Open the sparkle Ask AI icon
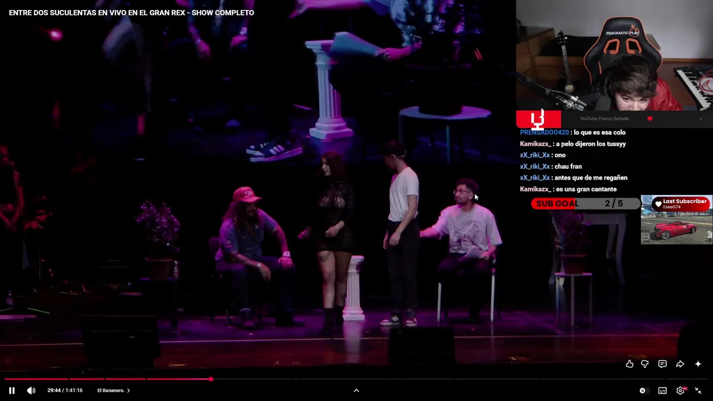 (x=698, y=364)
